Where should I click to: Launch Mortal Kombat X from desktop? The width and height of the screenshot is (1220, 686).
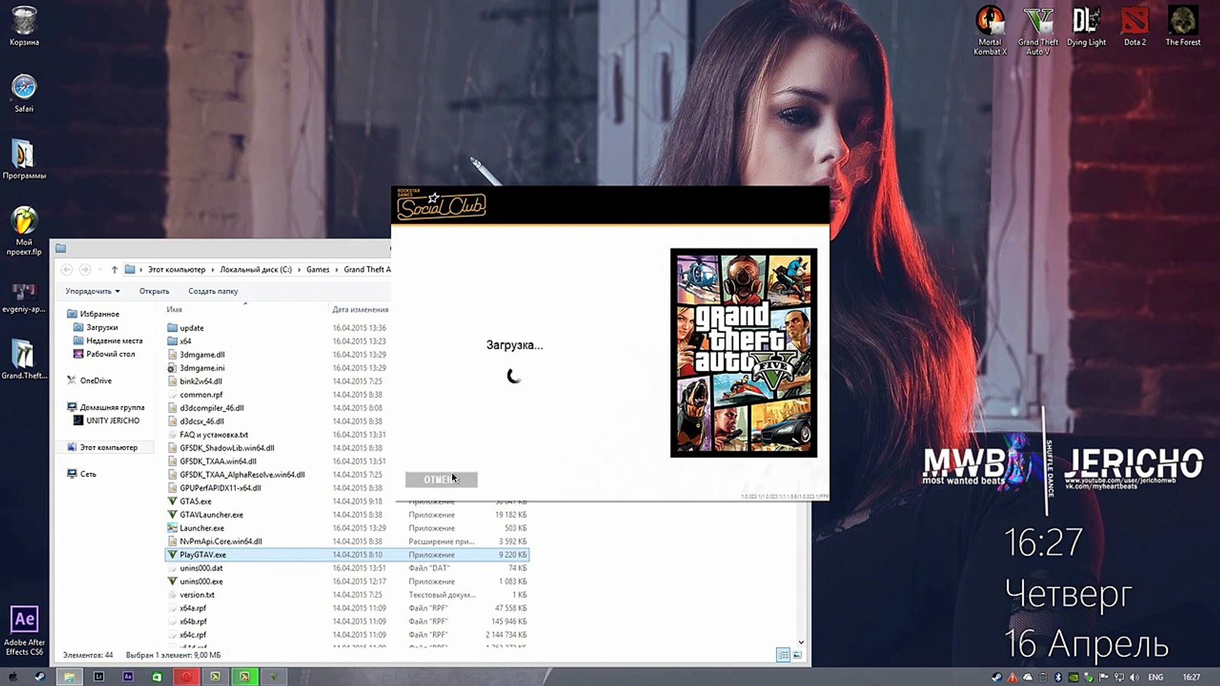(990, 30)
